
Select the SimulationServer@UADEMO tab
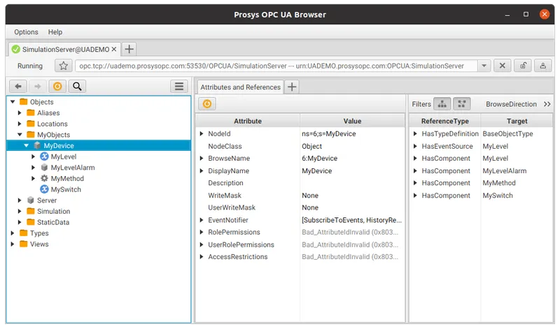[x=65, y=49]
